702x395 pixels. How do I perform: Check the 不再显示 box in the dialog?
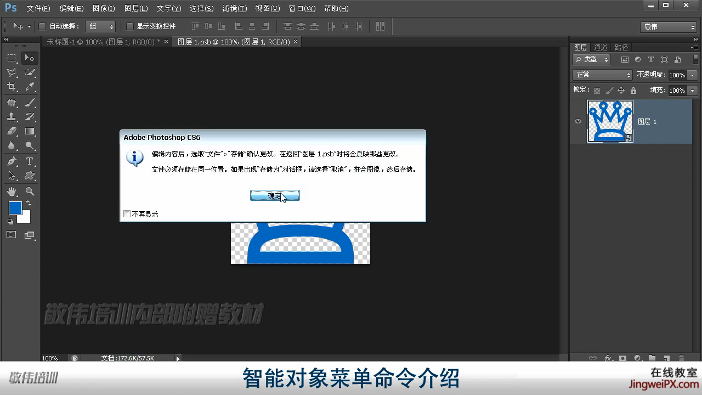[127, 214]
